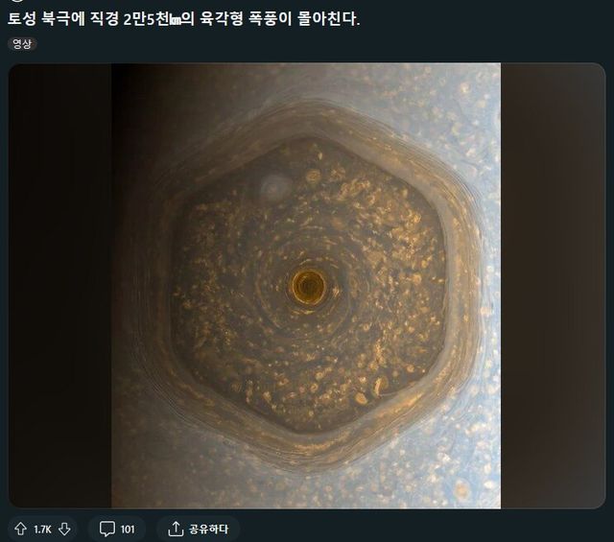Click the pale white oval storm inside hexagon

click(x=275, y=188)
